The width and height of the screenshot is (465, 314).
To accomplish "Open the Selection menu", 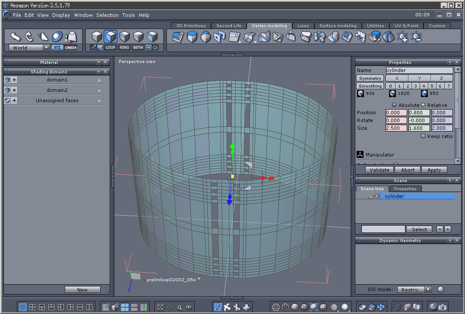I will (107, 15).
